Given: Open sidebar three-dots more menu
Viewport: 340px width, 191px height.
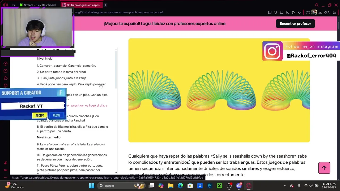Looking at the screenshot, I should click(5, 177).
